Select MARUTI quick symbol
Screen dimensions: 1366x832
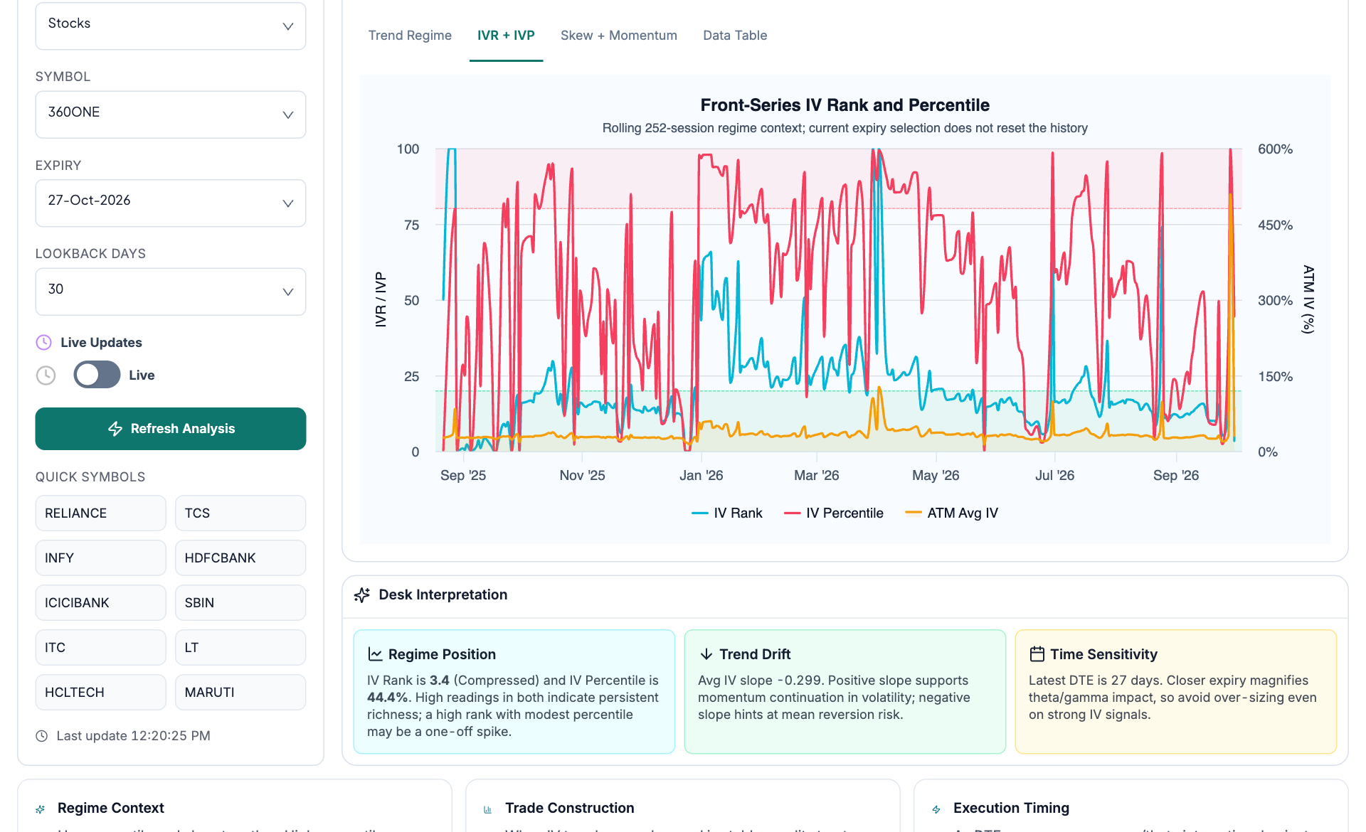(240, 692)
